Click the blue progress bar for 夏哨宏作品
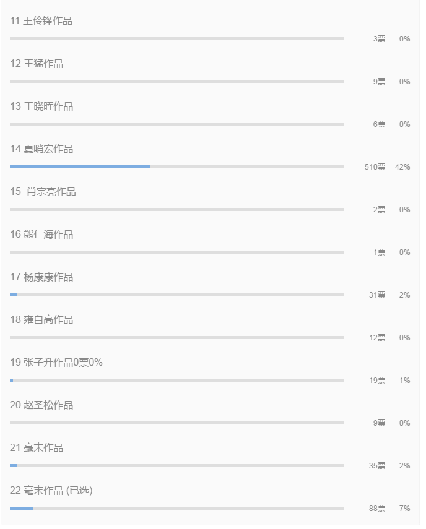426x529 pixels. click(80, 166)
